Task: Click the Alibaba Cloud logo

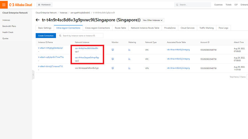Action: point(21,5)
